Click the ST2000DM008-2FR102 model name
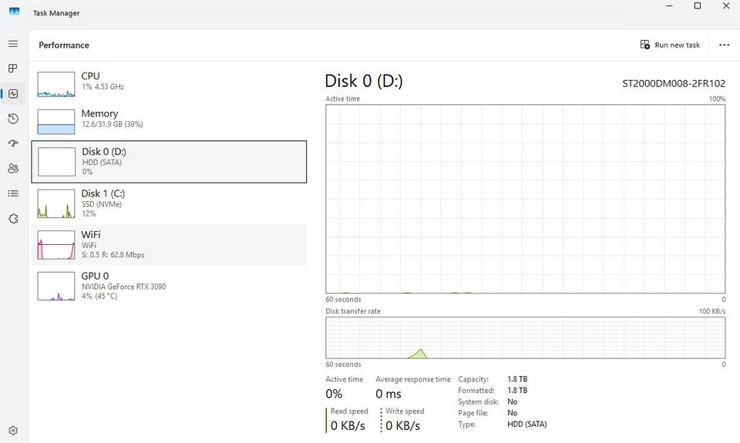 (x=674, y=84)
